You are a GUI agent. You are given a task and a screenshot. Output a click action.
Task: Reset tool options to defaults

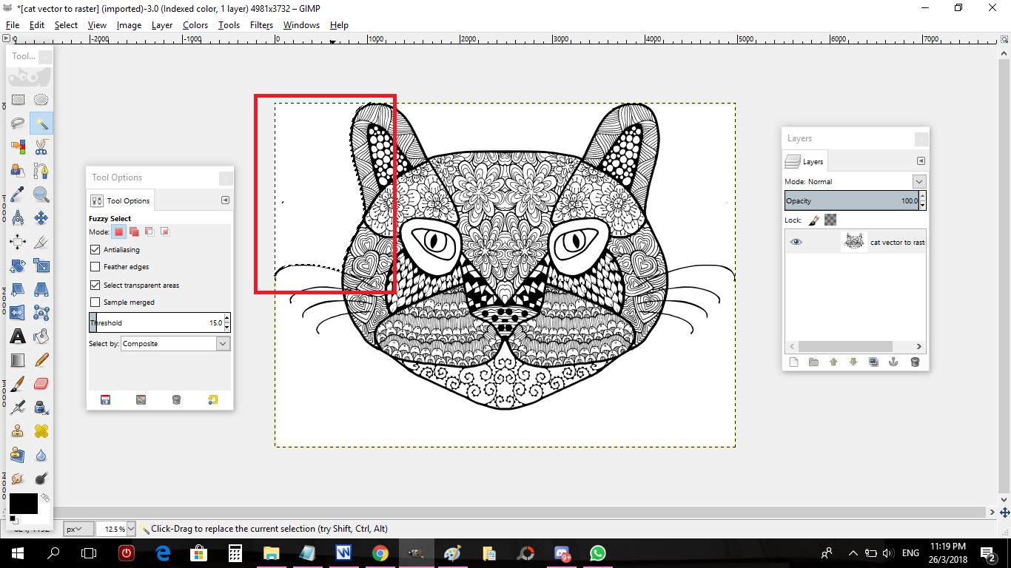[212, 400]
